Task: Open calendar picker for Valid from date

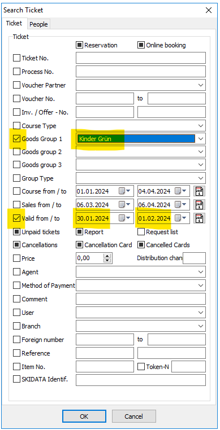Action: tap(124, 218)
